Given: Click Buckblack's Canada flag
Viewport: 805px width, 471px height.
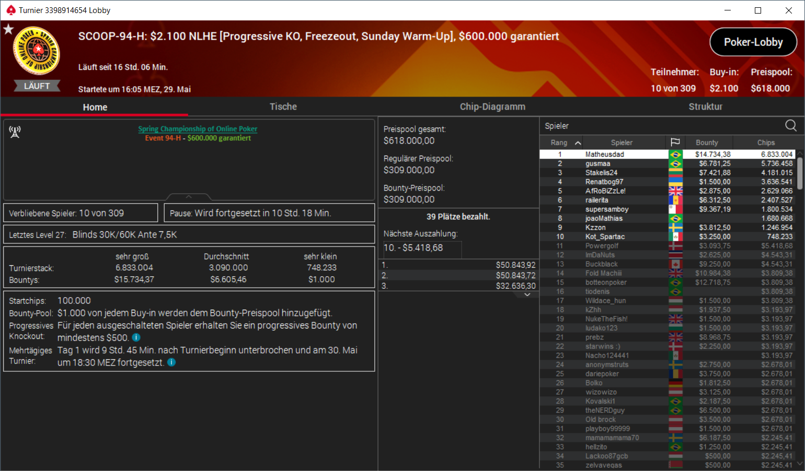Looking at the screenshot, I should click(x=676, y=264).
